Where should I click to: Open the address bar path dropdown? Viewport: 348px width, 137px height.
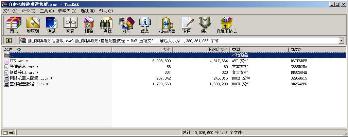[341, 40]
